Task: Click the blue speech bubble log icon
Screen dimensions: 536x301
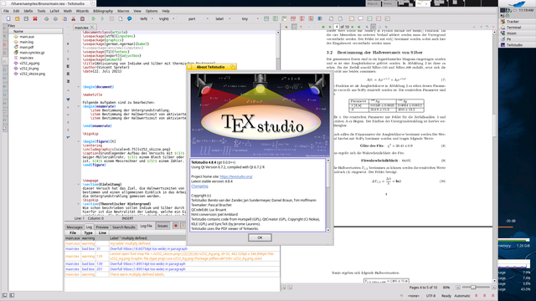Action: [129, 18]
